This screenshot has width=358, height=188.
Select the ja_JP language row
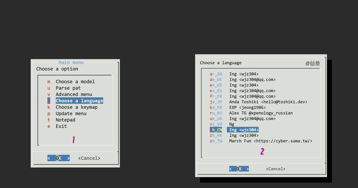(258, 102)
